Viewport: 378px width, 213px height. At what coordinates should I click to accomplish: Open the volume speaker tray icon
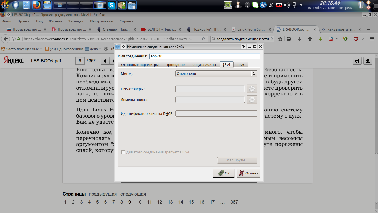point(287,5)
